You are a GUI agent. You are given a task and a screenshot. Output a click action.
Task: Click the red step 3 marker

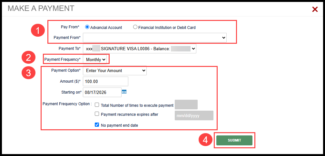coord(29,73)
